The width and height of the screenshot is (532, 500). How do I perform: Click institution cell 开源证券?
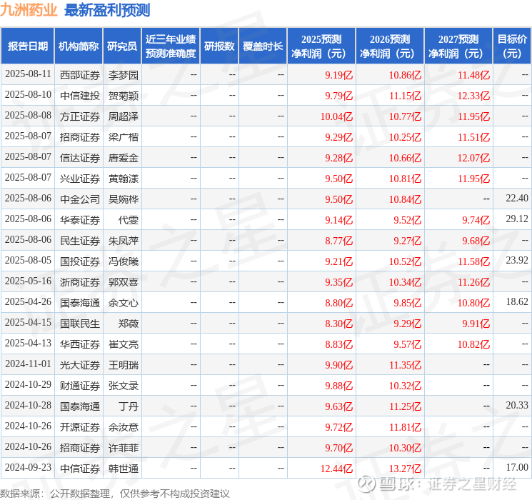coord(80,427)
